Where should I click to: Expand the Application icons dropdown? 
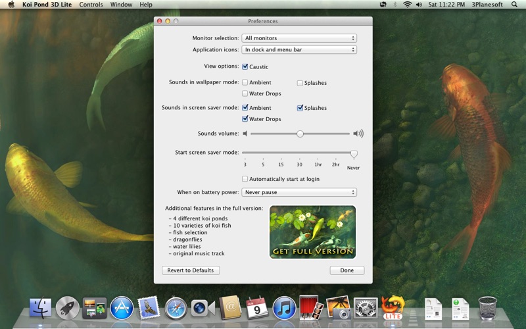click(x=299, y=49)
